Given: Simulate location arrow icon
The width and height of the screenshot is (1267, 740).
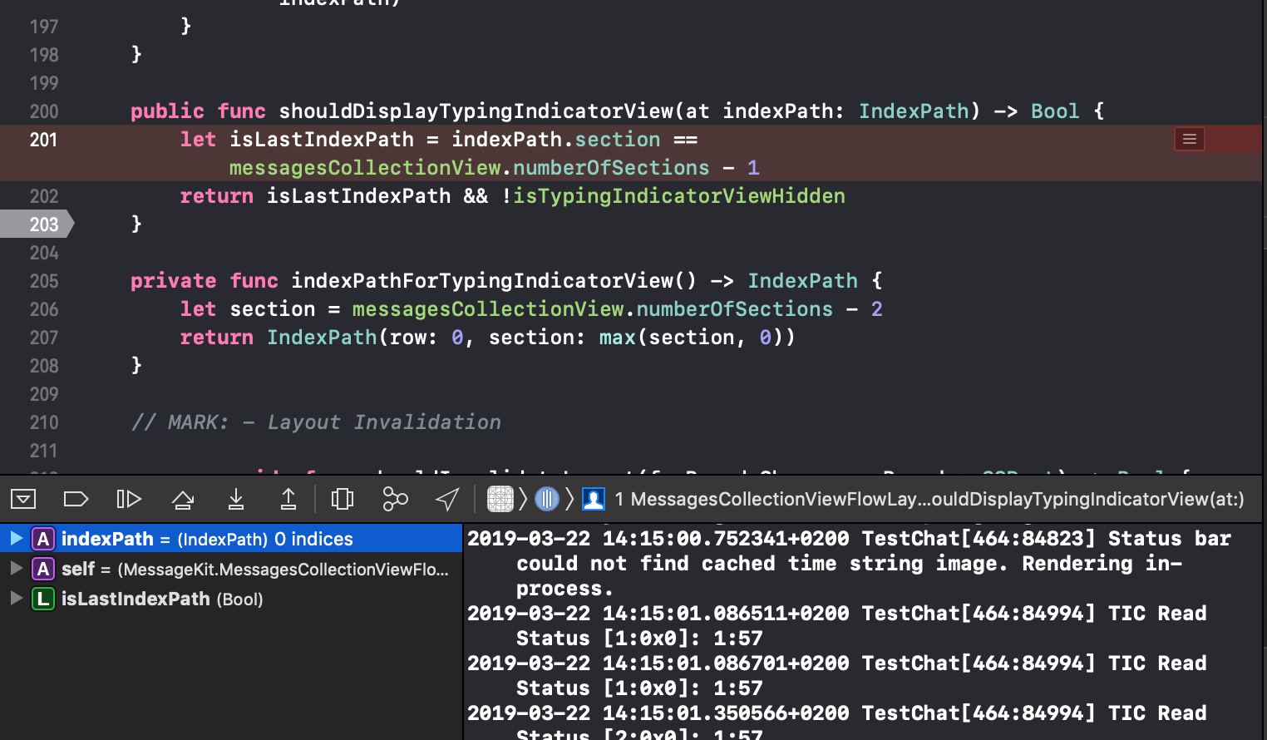Looking at the screenshot, I should [447, 499].
